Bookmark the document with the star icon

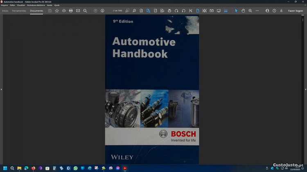[57, 11]
